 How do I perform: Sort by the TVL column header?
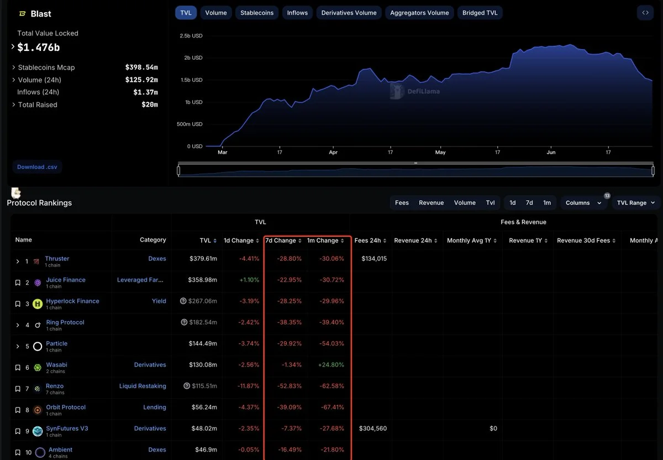[208, 241]
